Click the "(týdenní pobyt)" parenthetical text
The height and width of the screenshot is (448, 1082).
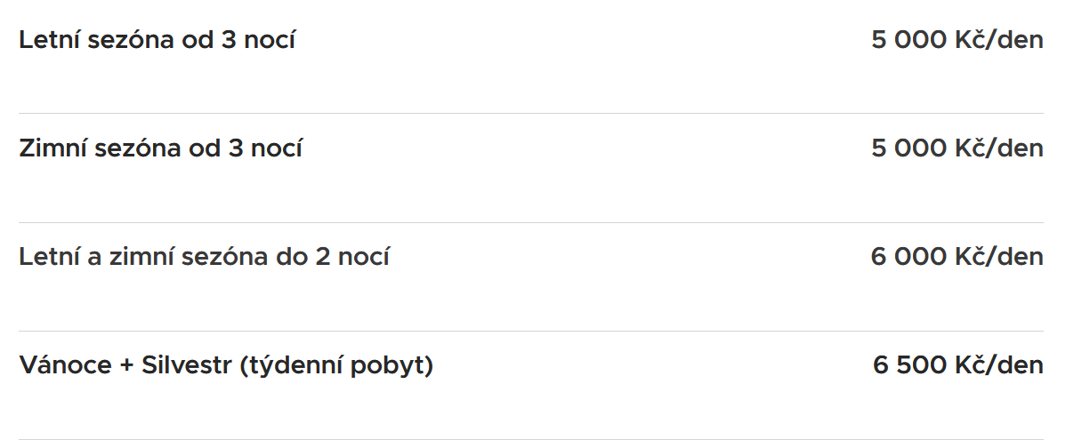[x=336, y=366]
